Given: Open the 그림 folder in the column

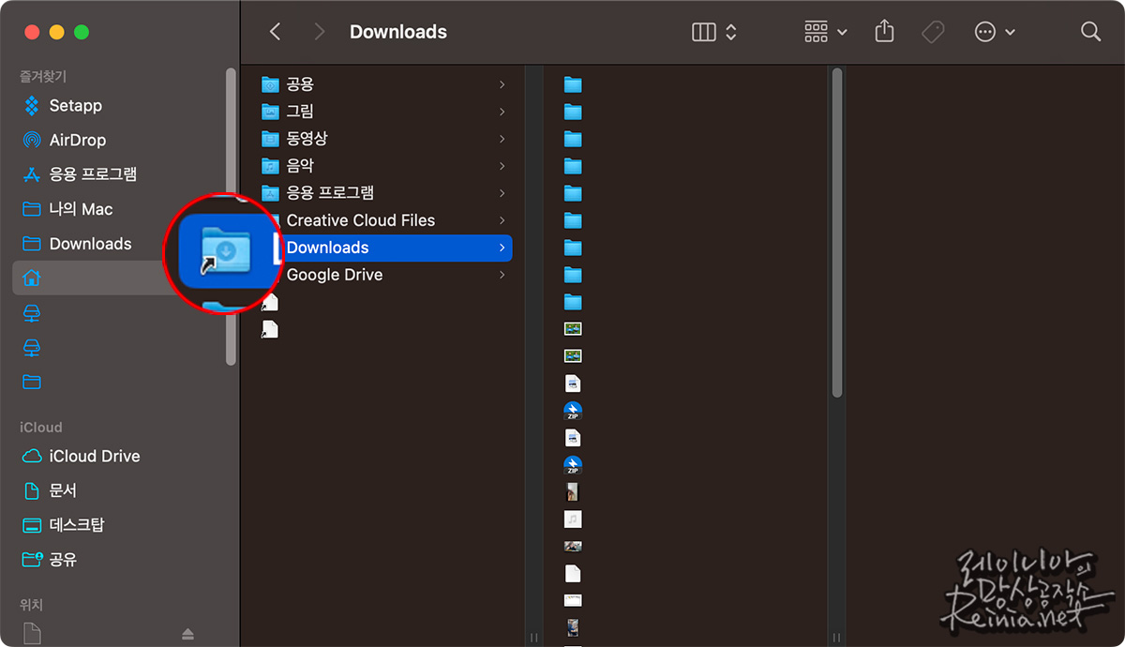Looking at the screenshot, I should [x=300, y=112].
